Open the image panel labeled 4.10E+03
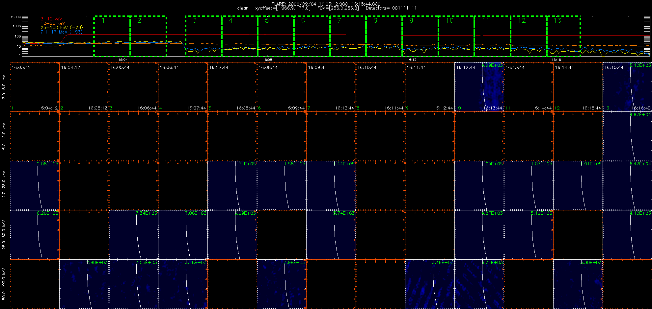Screen dimensions: 652x309 coord(627,235)
